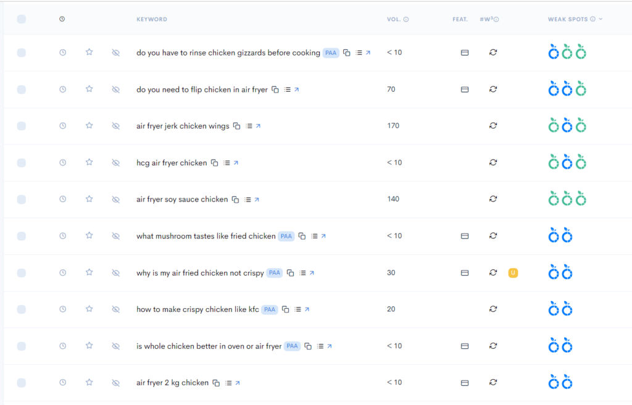
Task: Click the featured snippet icon for air fryer 2 kg chicken
Action: pyautogui.click(x=465, y=382)
